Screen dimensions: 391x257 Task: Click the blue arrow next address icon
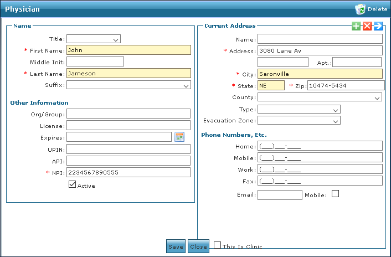[378, 26]
